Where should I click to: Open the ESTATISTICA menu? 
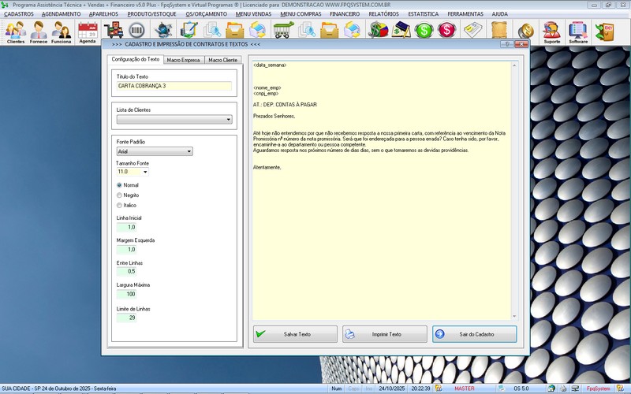coord(424,14)
